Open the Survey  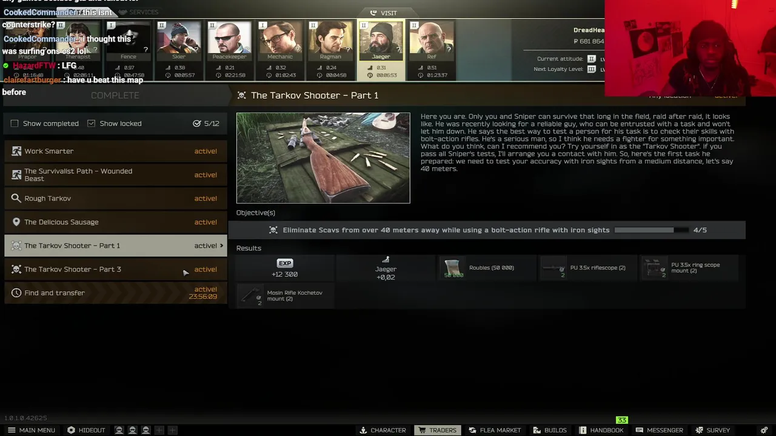(x=712, y=430)
